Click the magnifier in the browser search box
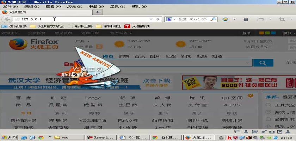The image size is (296, 141). click(x=213, y=19)
